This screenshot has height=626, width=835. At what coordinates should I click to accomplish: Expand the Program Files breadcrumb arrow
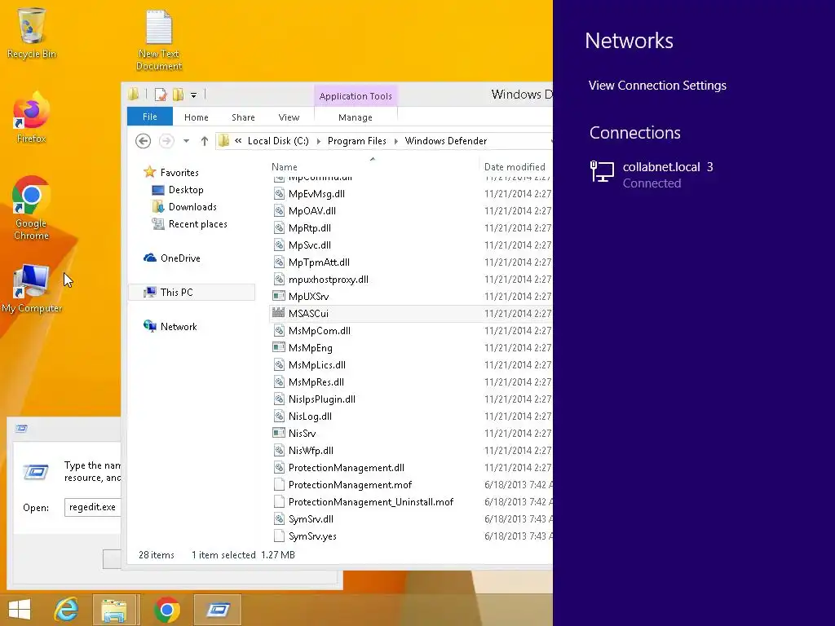pyautogui.click(x=395, y=141)
